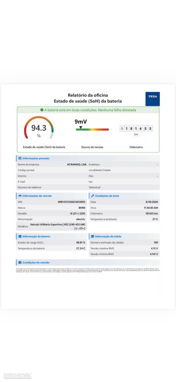Click the company name 'ACRAMAQ, LDA.'
Screen dimensions: 176x382
pyautogui.click(x=77, y=164)
